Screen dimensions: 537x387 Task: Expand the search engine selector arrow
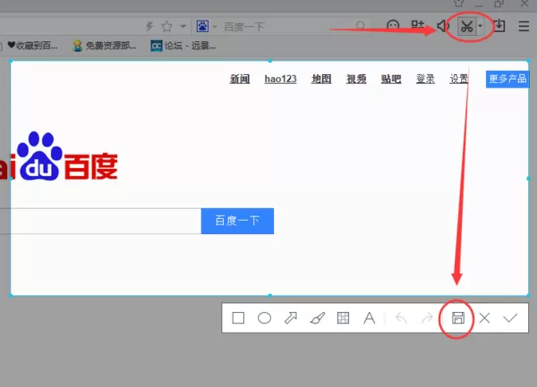point(215,26)
